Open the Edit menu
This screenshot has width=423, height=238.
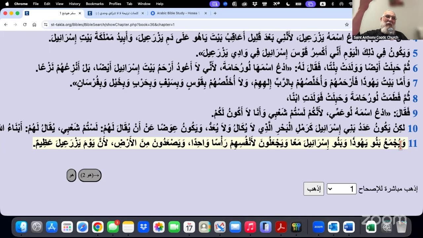point(47,4)
